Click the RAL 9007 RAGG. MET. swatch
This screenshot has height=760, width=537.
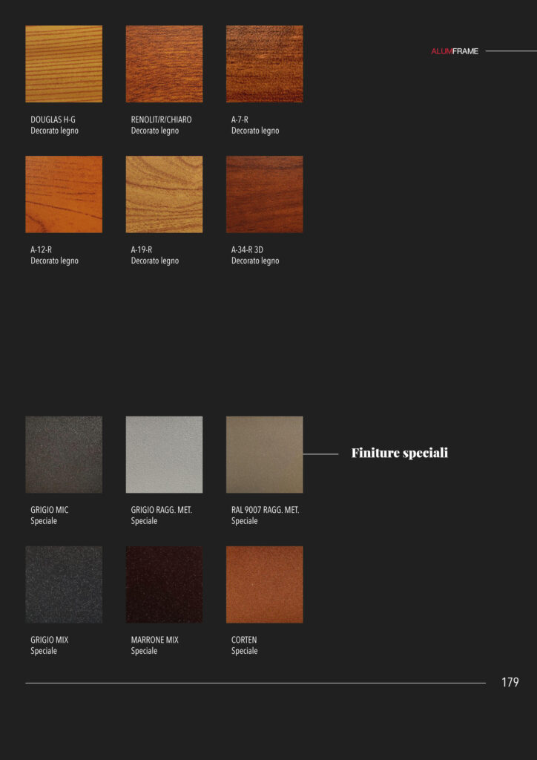tap(264, 455)
